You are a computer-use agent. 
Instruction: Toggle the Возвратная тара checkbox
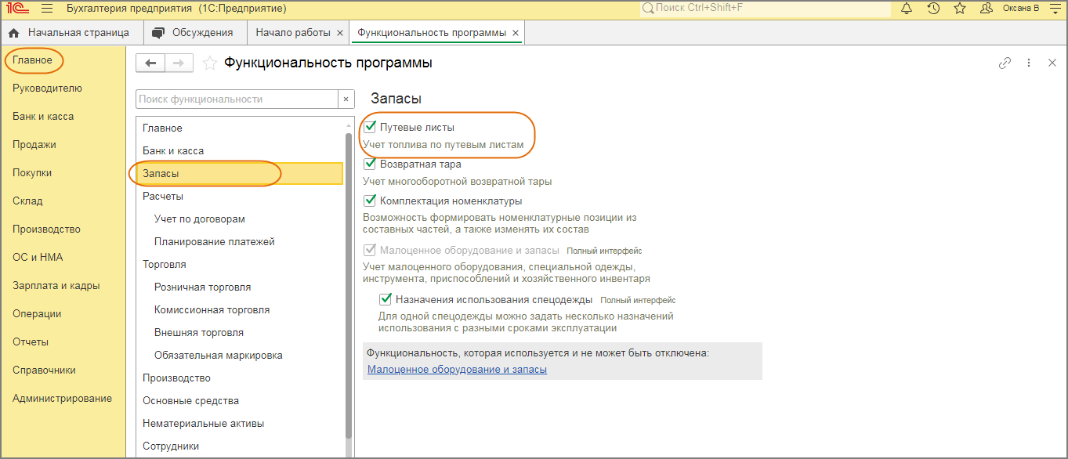click(370, 164)
